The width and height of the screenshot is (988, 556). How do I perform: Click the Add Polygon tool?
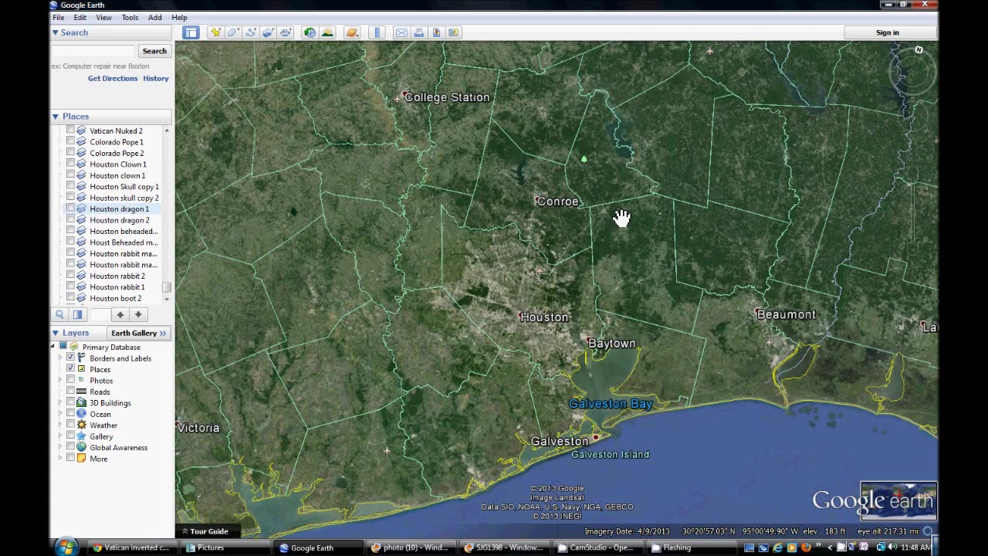233,32
